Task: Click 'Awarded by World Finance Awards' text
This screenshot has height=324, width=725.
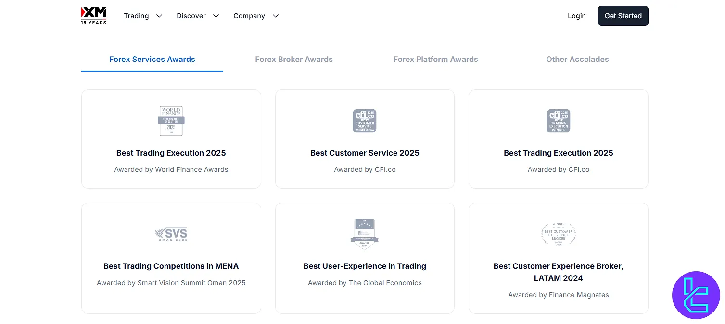Action: click(171, 169)
